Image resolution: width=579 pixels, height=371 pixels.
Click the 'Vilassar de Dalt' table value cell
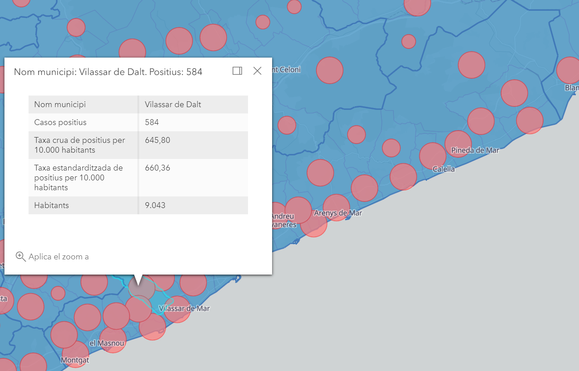tap(173, 104)
